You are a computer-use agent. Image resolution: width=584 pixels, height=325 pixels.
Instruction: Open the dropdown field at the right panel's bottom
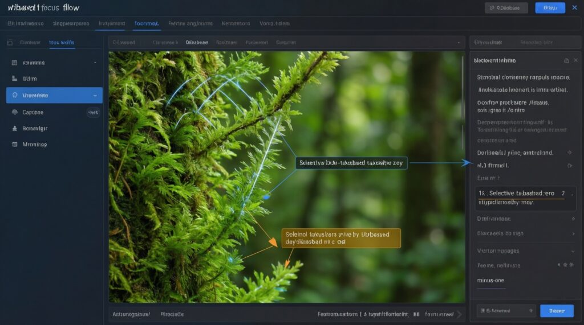pos(506,311)
